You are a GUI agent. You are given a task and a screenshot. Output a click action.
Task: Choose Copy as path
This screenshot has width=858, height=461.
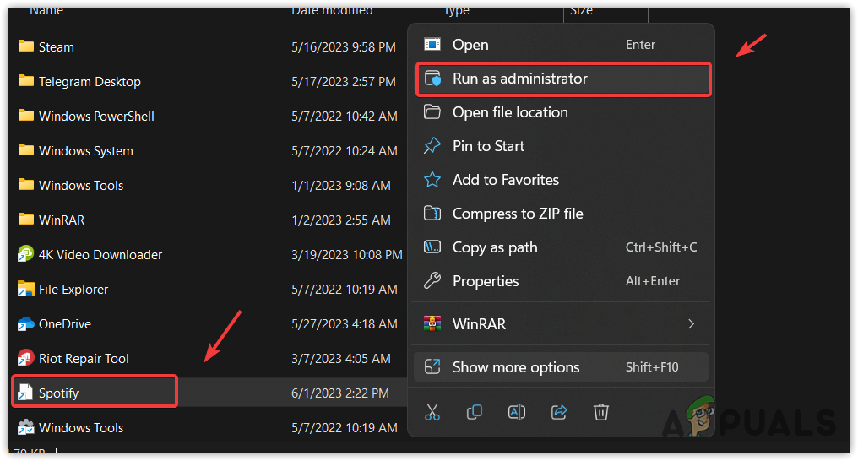[495, 247]
